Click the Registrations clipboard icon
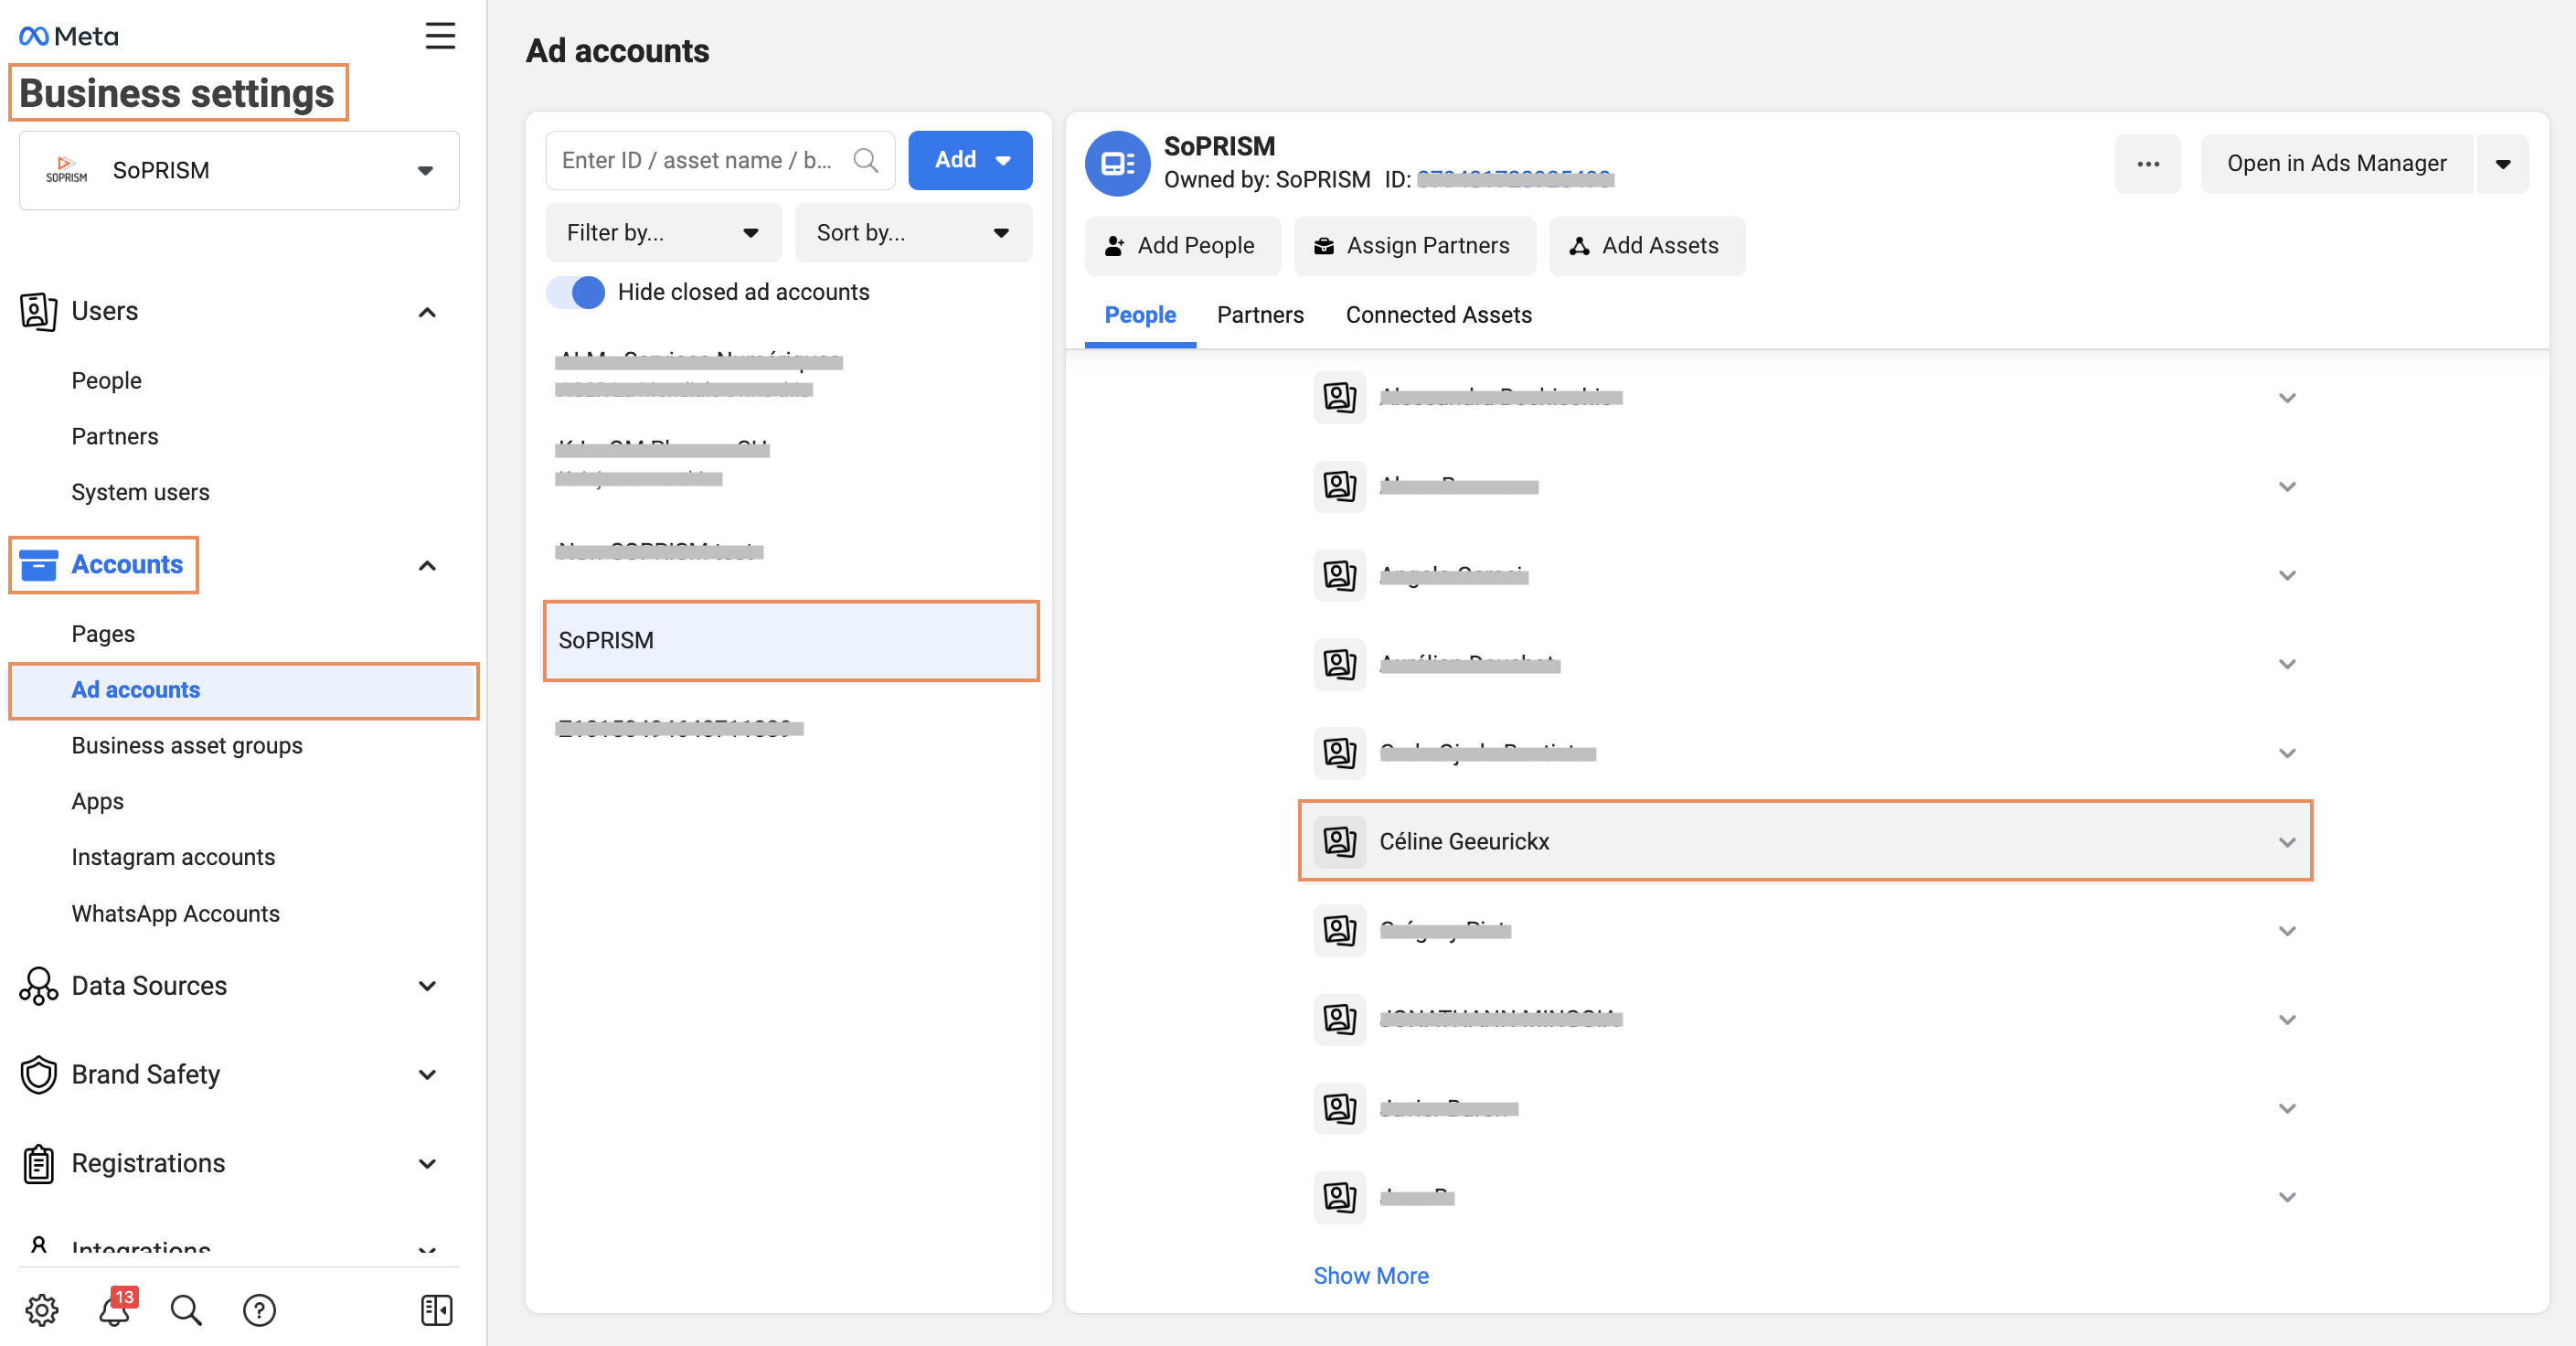The image size is (2576, 1346). pos(38,1163)
